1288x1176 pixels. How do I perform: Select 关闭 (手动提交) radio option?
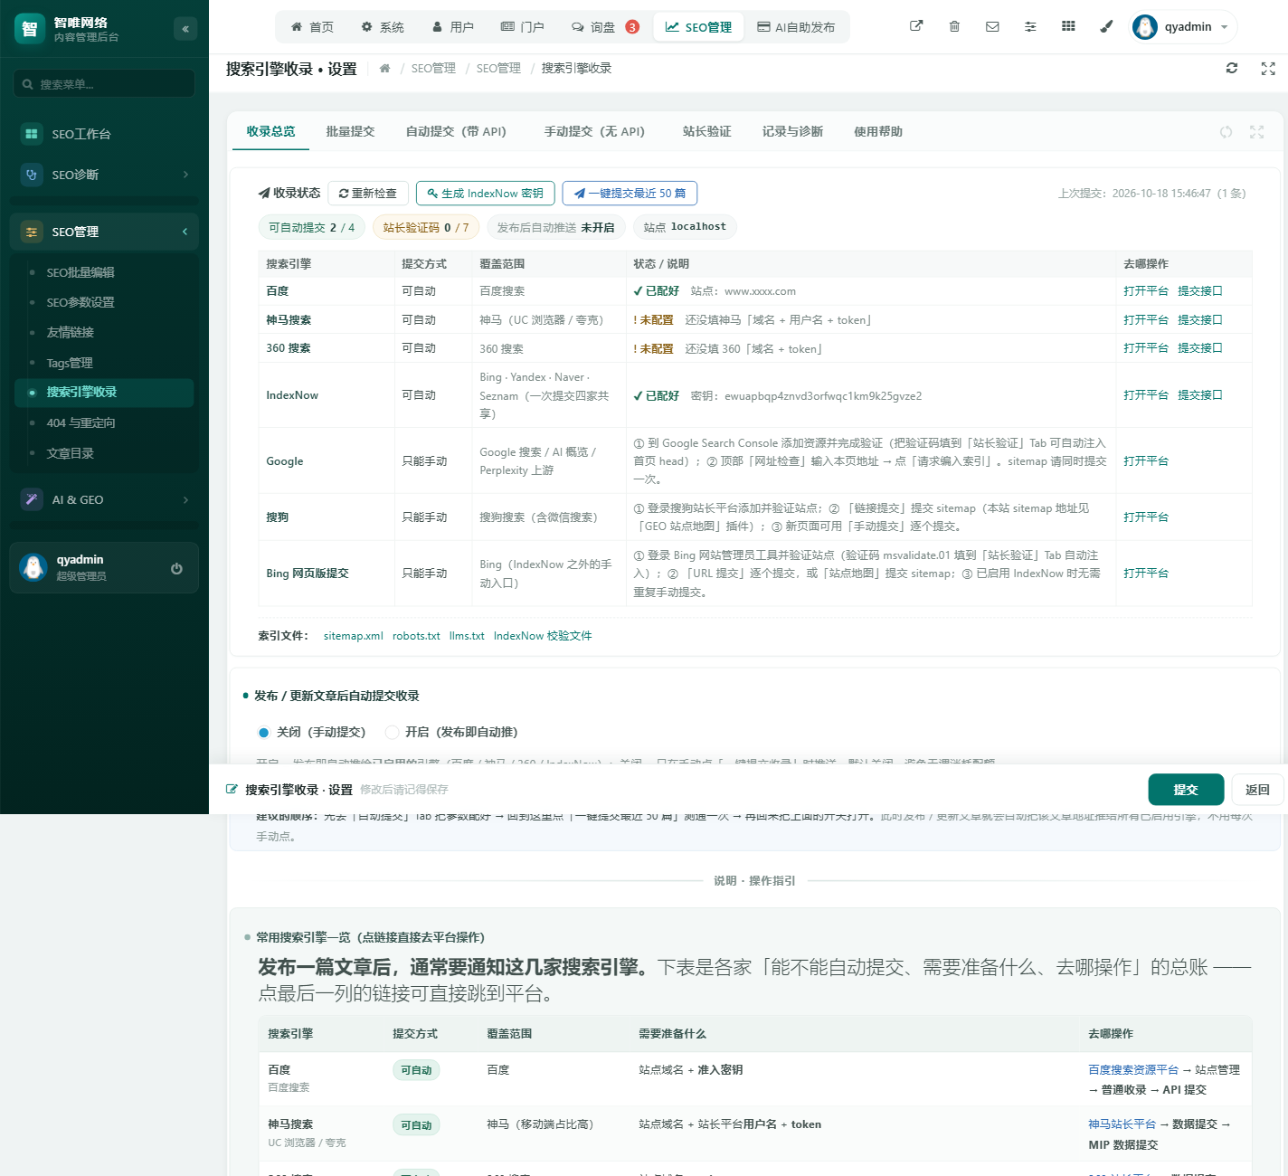pyautogui.click(x=264, y=733)
